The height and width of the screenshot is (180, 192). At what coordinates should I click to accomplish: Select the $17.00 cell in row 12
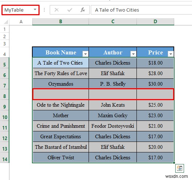(x=155, y=136)
